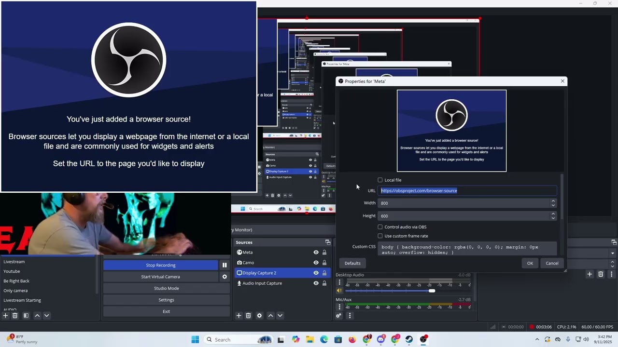Open OBS Settings button
This screenshot has width=618, height=347.
tap(167, 300)
